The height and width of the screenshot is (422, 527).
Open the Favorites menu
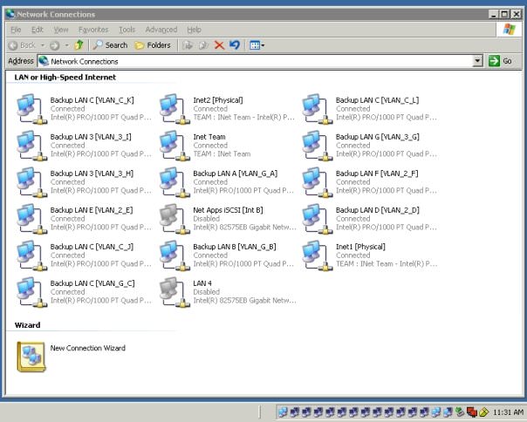coord(93,30)
